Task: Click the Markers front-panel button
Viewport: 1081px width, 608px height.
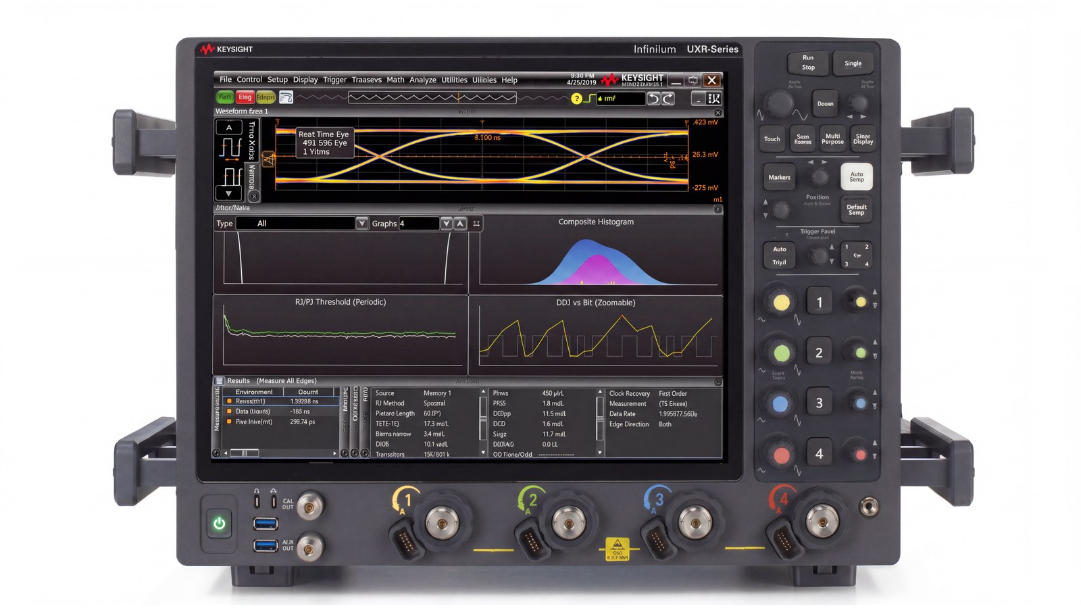Action: pyautogui.click(x=779, y=177)
